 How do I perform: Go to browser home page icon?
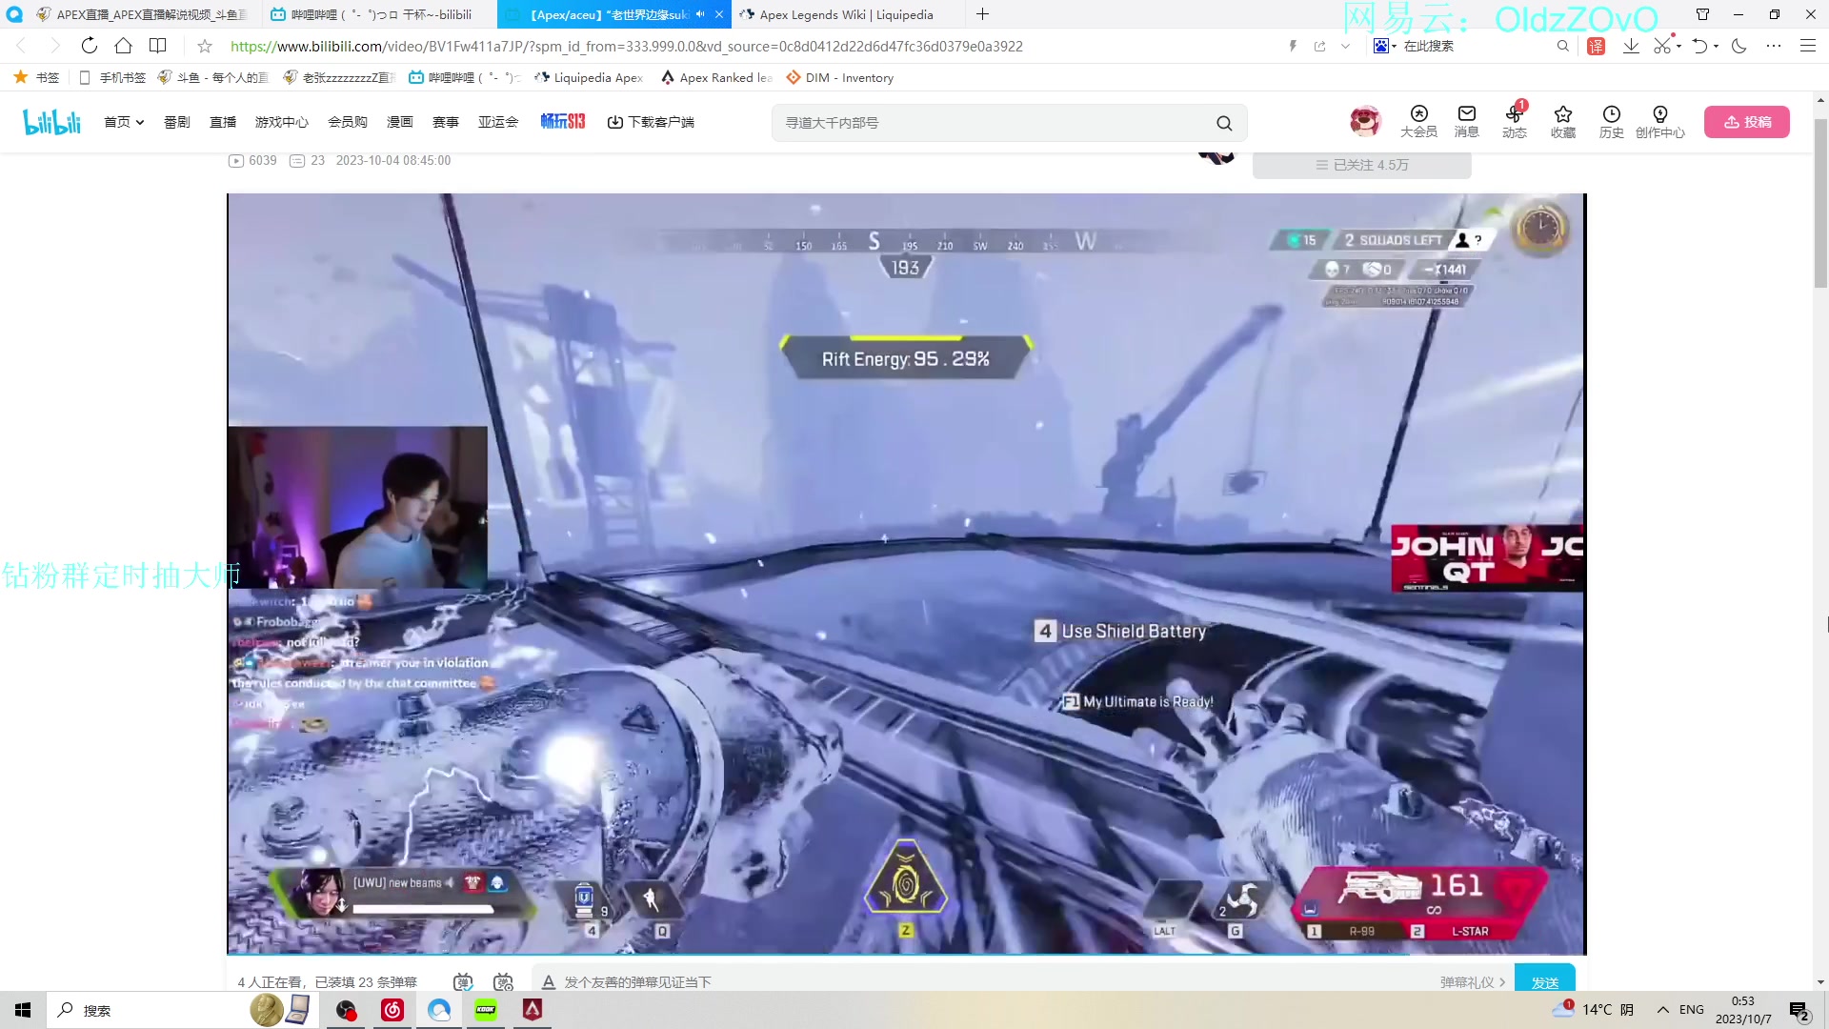coord(123,46)
